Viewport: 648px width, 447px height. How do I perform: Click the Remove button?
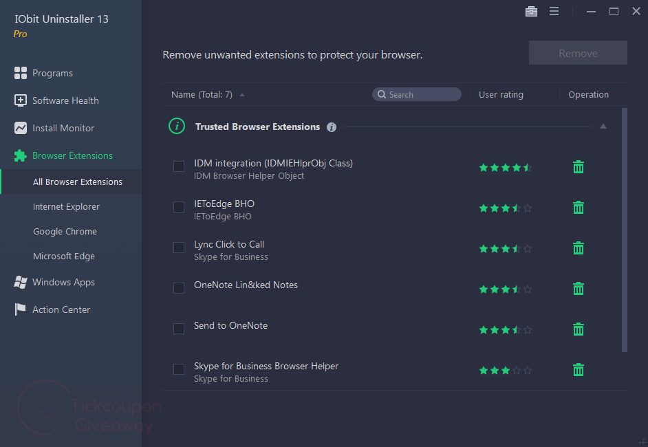click(578, 52)
